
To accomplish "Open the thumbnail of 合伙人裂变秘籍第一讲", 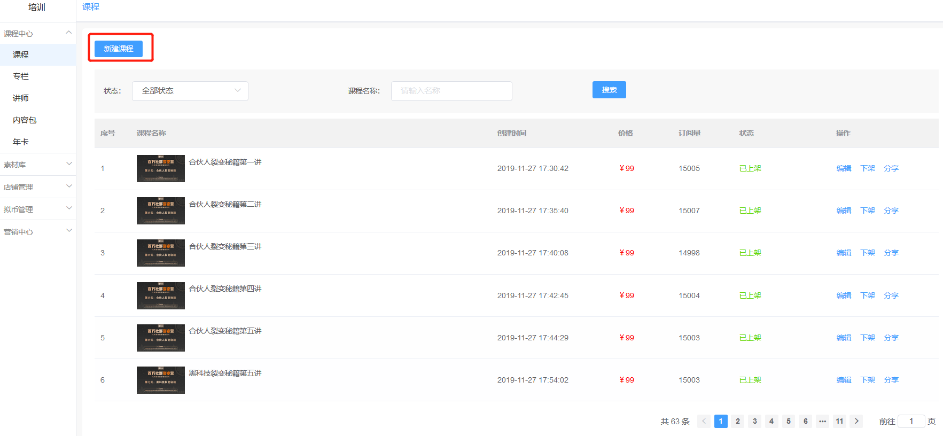I will [161, 168].
